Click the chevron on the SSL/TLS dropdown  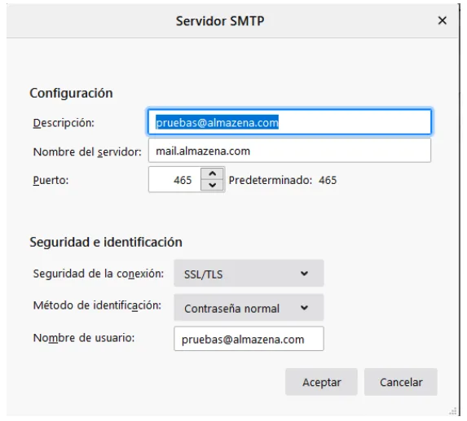304,273
